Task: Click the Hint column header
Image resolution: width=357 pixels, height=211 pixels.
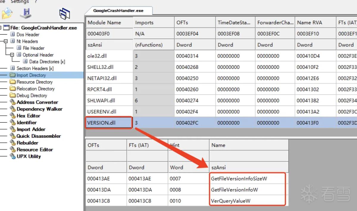Action: click(189, 145)
